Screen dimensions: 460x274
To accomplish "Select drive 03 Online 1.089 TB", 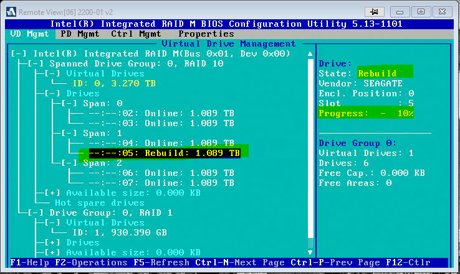I will coord(161,124).
